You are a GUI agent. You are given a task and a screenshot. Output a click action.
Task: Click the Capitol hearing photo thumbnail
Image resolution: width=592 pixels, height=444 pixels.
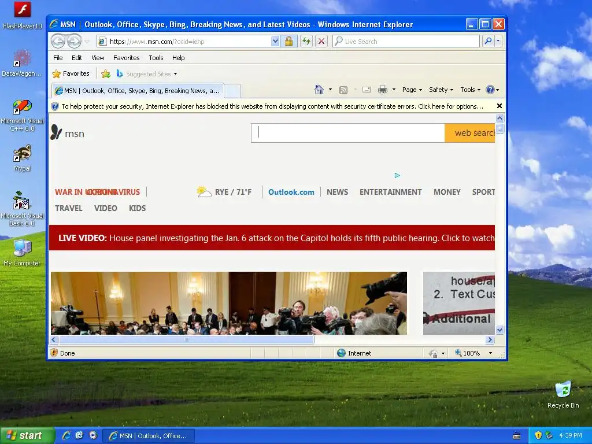click(229, 303)
